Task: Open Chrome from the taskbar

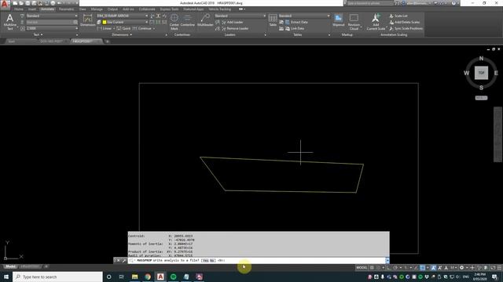Action: click(x=148, y=277)
